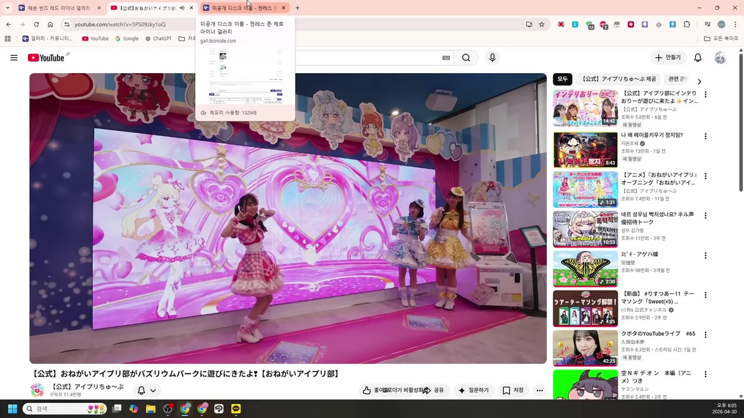Screen dimensions: 744x418
Task: Open the ChatGPT bookmark
Action: point(158,38)
